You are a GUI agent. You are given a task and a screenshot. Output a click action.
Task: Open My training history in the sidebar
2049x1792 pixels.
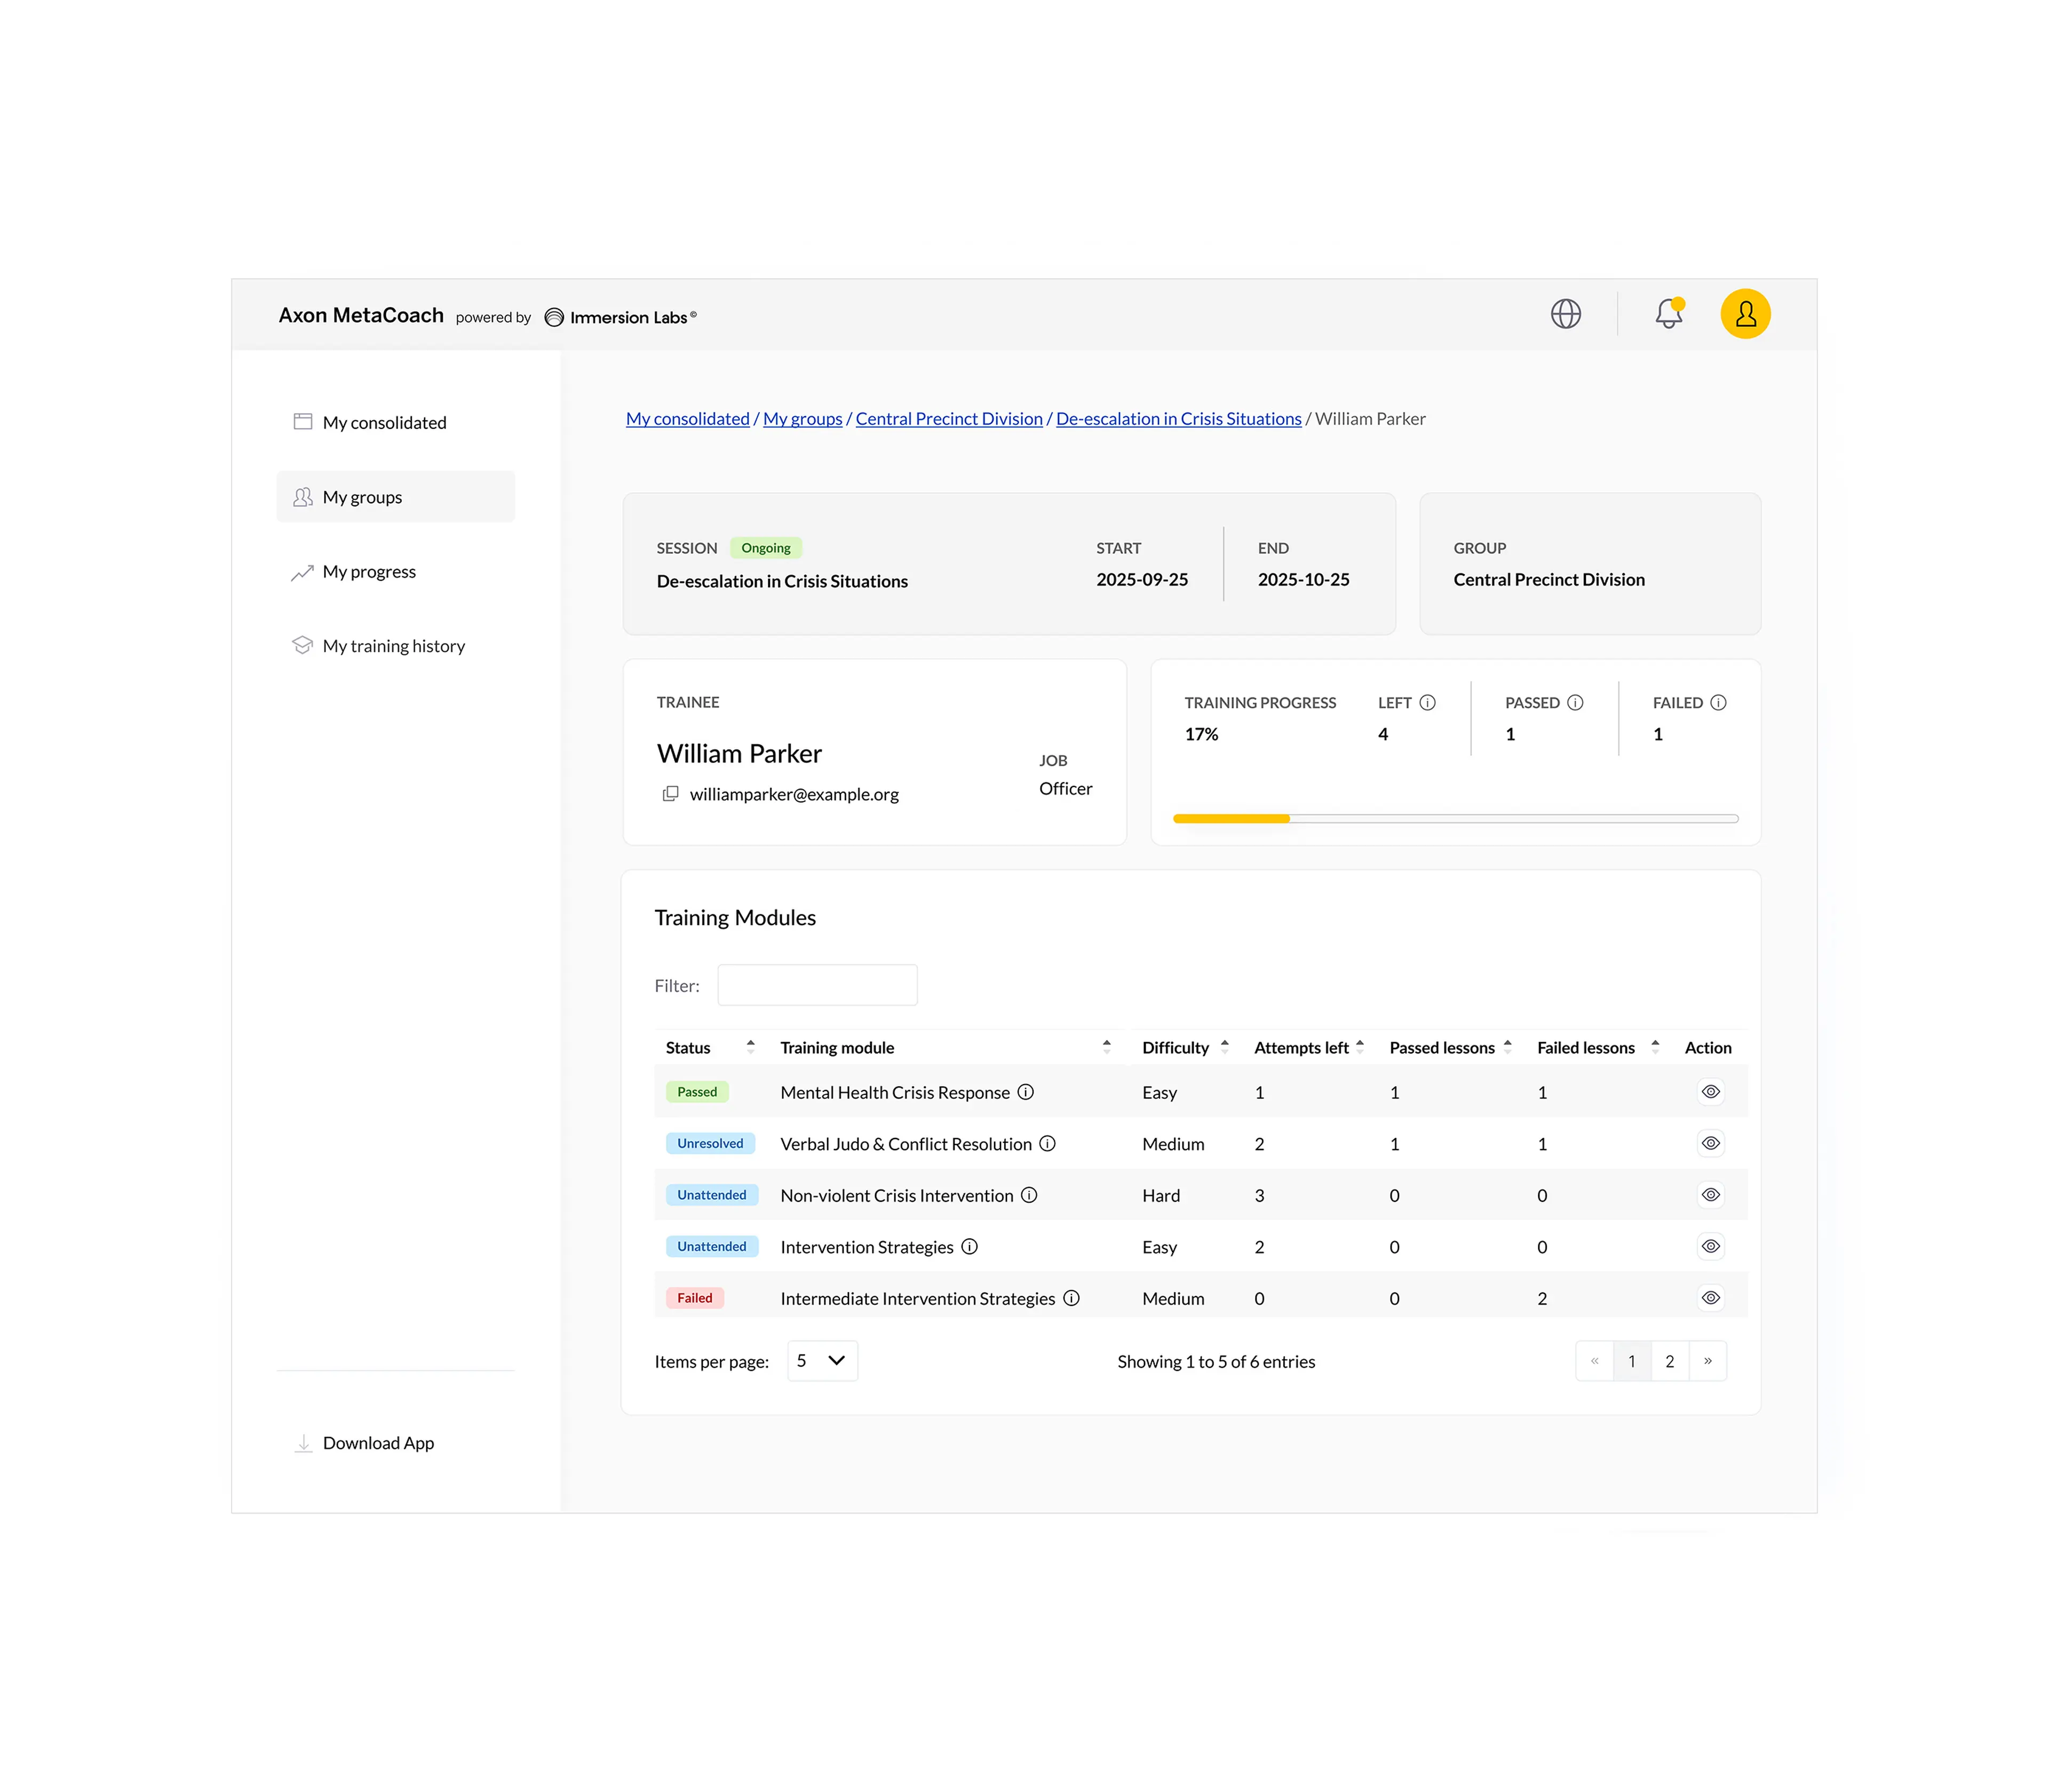coord(393,646)
